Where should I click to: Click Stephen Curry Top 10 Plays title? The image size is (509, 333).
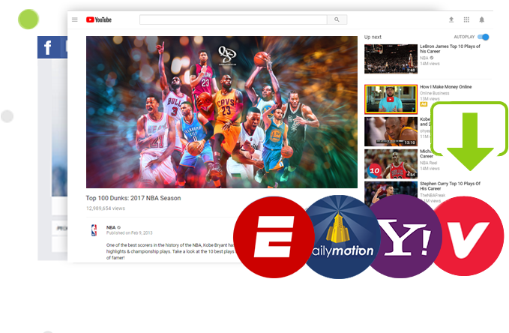[x=450, y=186]
